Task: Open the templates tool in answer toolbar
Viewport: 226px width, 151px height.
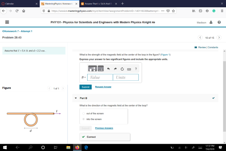Action: pos(92,69)
